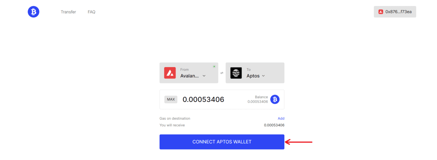Viewport: 437px width, 160px height.
Task: Click the green connection status dot
Action: pyautogui.click(x=214, y=66)
